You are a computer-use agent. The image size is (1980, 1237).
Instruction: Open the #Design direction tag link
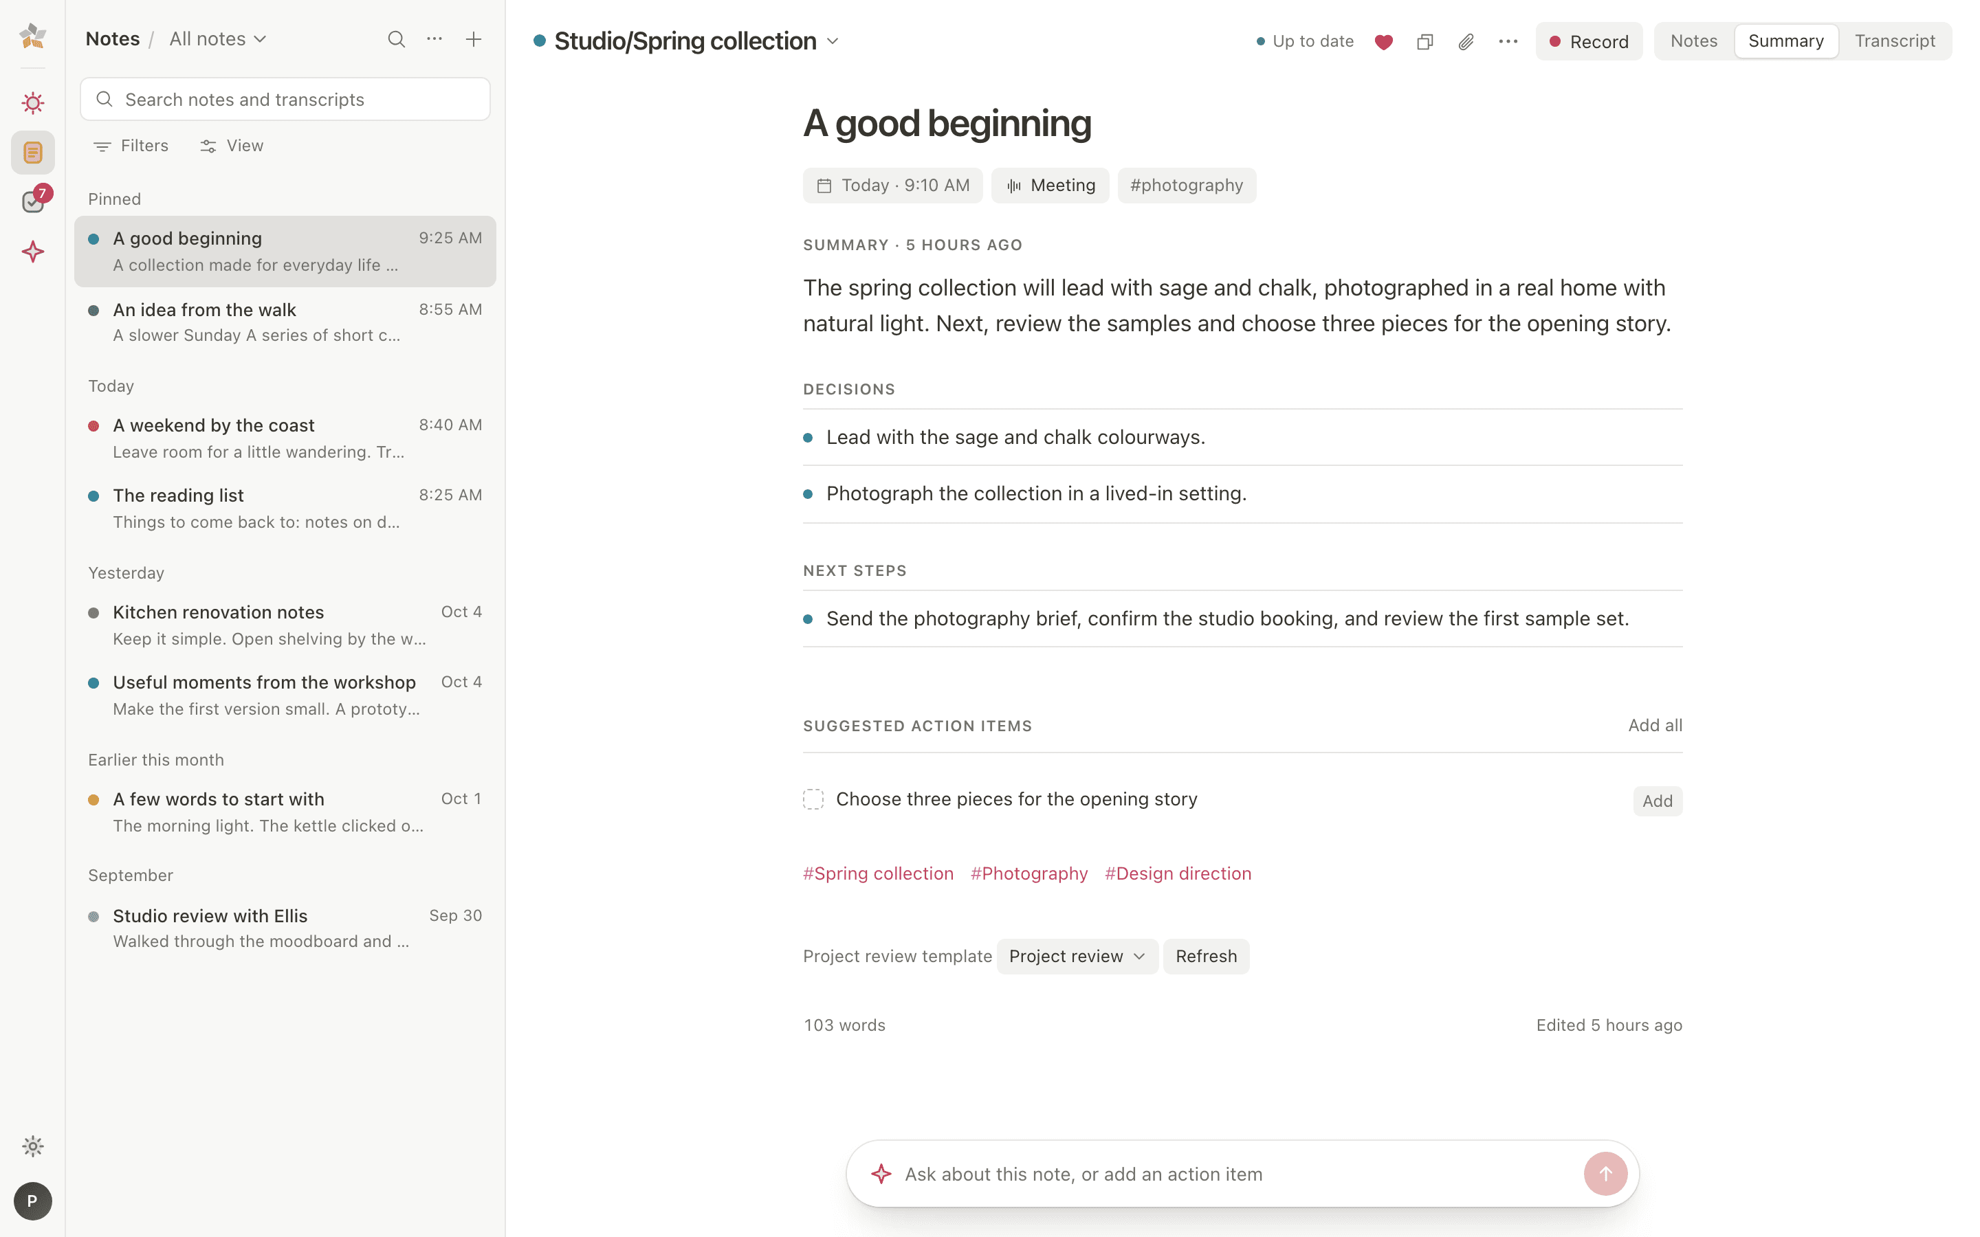point(1178,873)
